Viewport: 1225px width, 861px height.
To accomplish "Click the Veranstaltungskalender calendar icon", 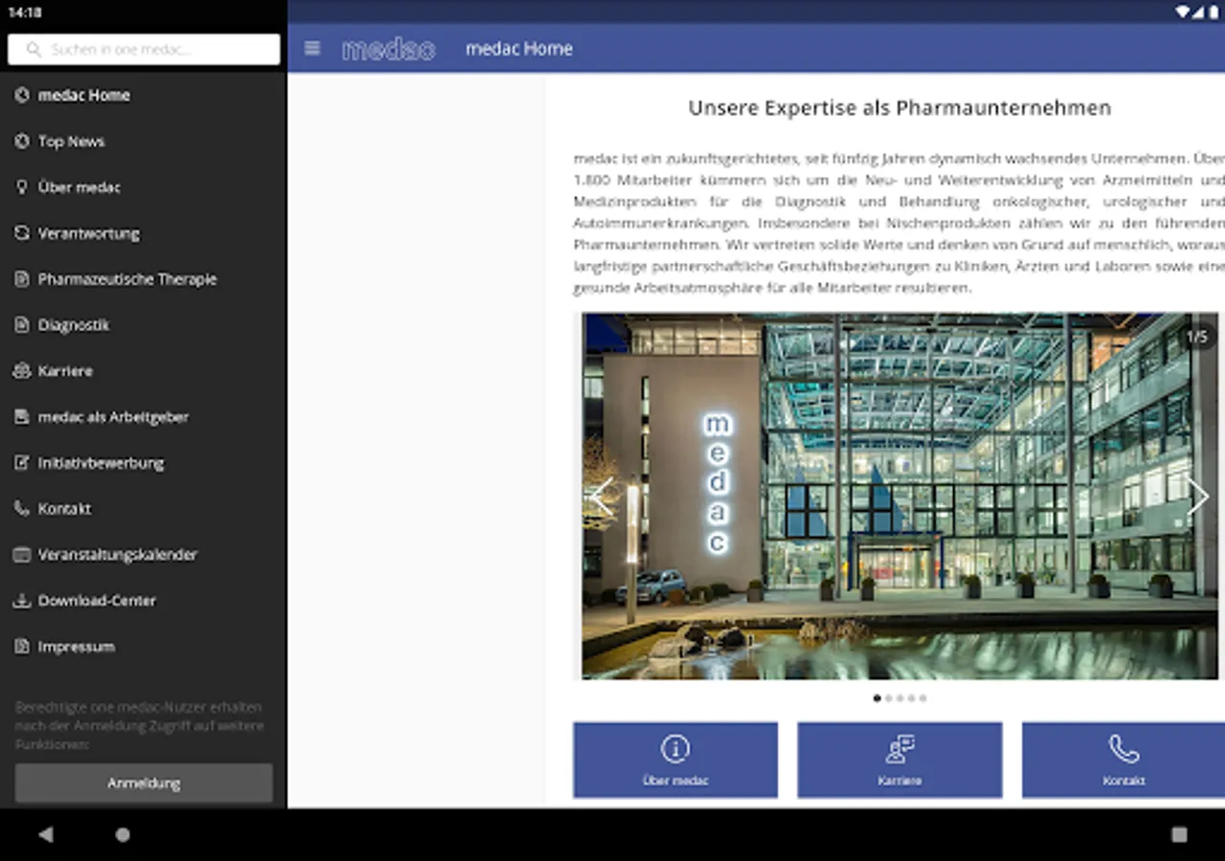I will click(x=22, y=554).
